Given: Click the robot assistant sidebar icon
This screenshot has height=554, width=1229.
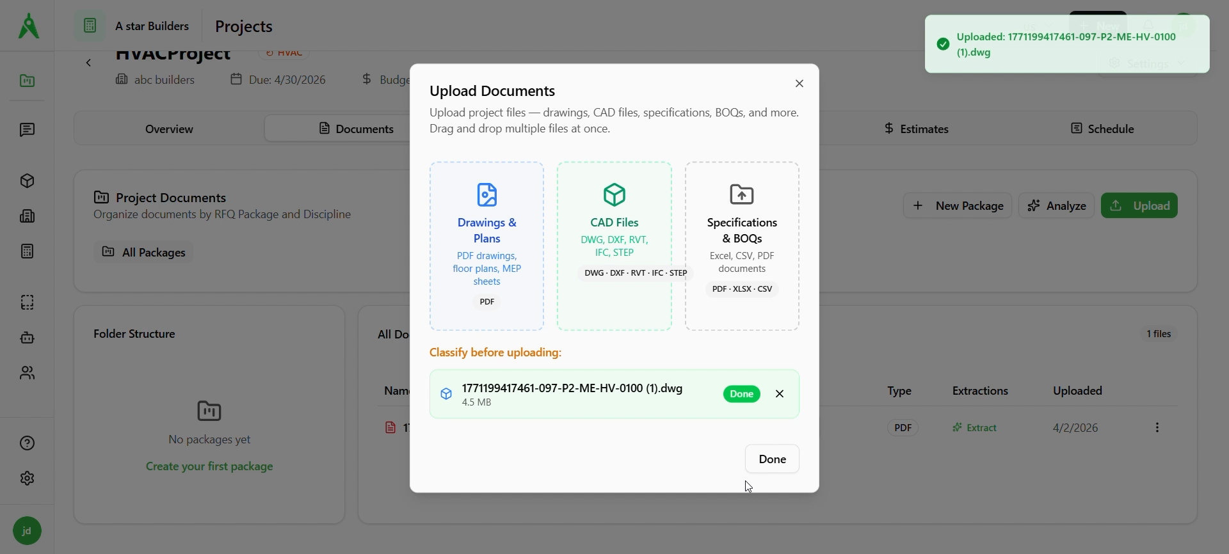Looking at the screenshot, I should tap(27, 338).
